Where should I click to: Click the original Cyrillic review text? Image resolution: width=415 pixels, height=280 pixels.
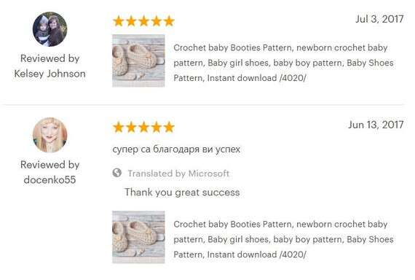click(176, 149)
